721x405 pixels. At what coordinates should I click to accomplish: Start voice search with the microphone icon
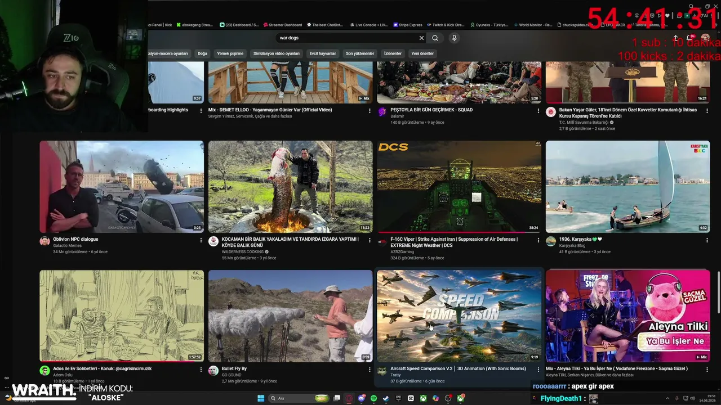[454, 38]
